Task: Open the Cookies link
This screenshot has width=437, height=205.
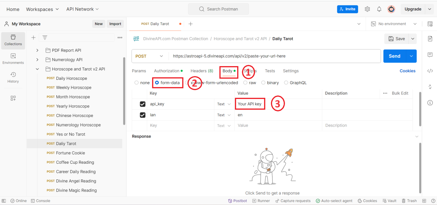Action: pyautogui.click(x=408, y=71)
